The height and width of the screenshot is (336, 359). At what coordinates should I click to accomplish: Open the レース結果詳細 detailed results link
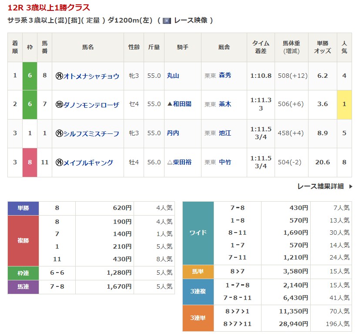pos(320,186)
